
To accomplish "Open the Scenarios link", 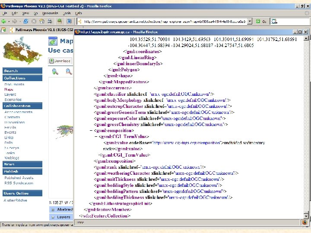I will click(13, 100).
